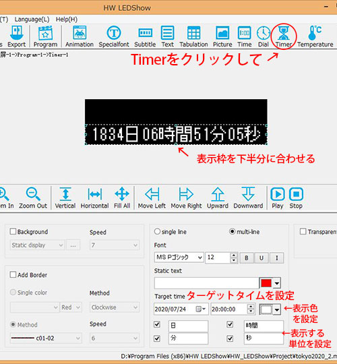Zoom Out the preview area
This screenshot has height=364, width=337.
click(33, 198)
